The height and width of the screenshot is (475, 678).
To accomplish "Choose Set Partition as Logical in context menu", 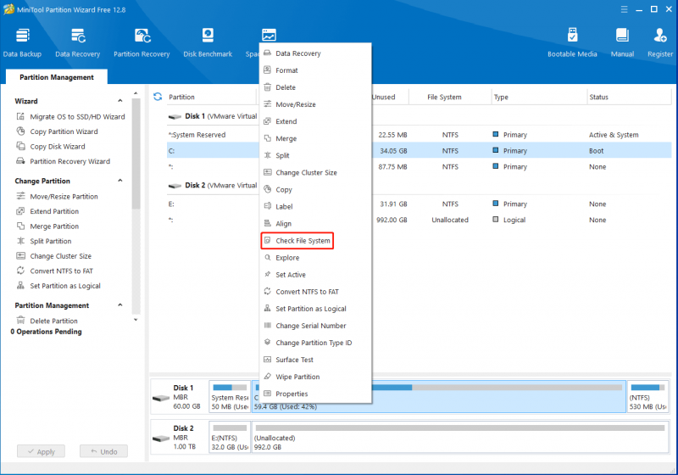I will point(315,309).
